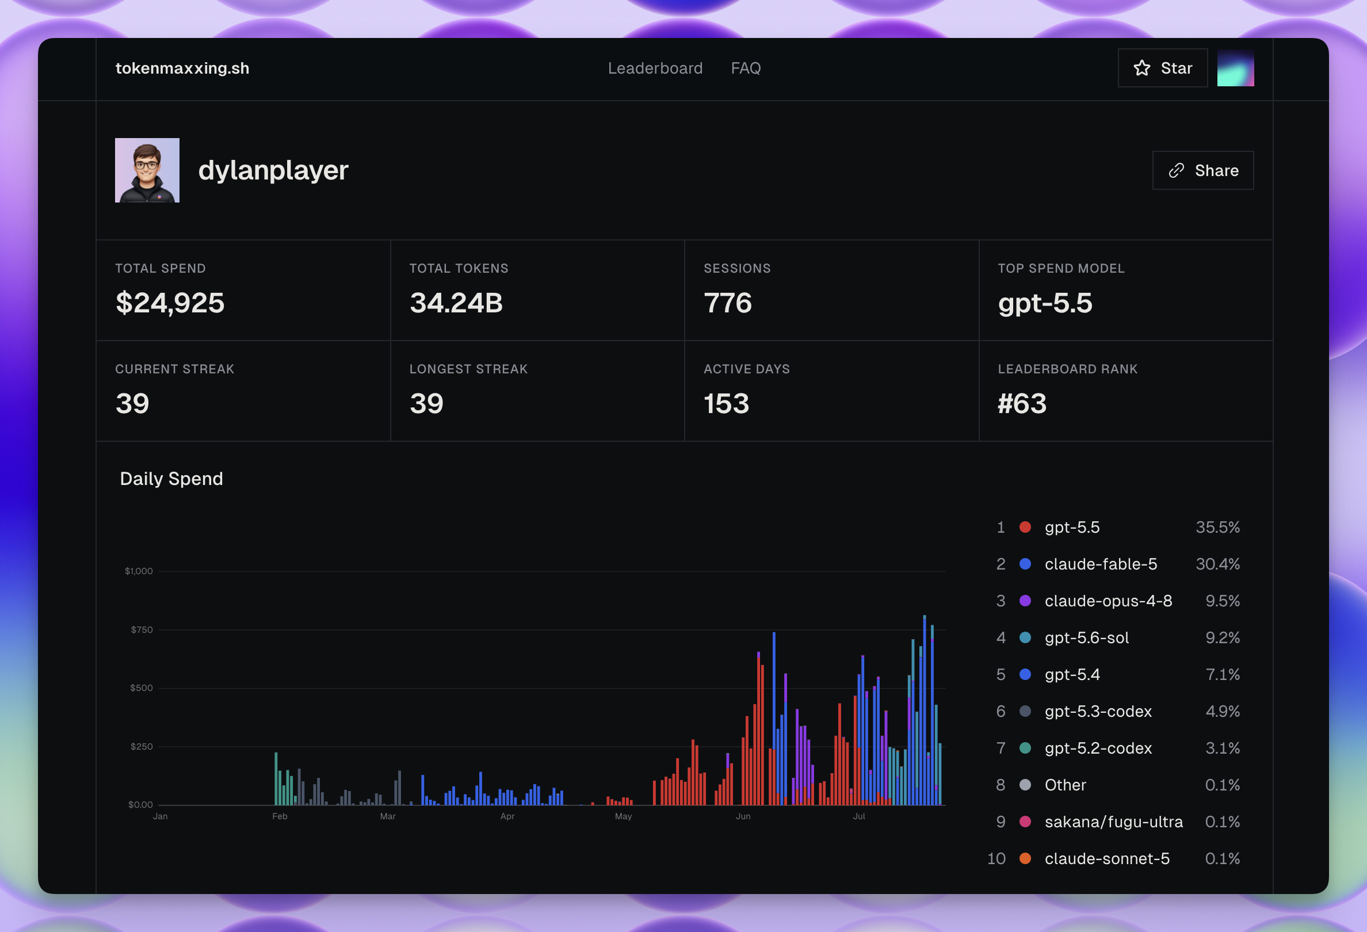The image size is (1367, 932).
Task: Click the Jan x-axis label
Action: point(160,817)
